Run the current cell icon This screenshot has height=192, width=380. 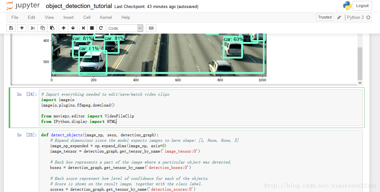(83, 28)
